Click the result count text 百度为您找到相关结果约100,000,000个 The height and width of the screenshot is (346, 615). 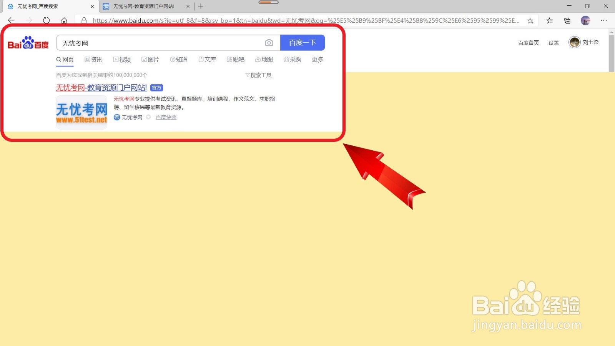coord(102,75)
